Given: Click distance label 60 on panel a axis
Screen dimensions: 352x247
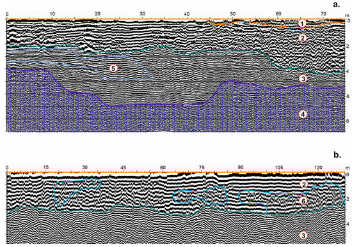Looking at the screenshot, I should pyautogui.click(x=278, y=14).
